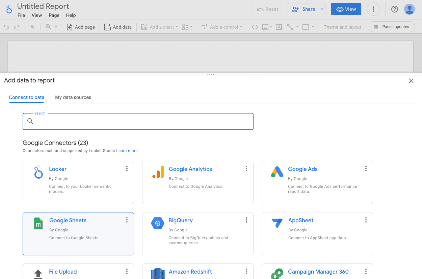The height and width of the screenshot is (279, 422).
Task: Select the BigQuery connector
Action: point(198,234)
